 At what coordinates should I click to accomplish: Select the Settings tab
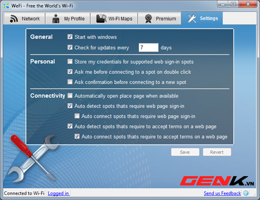pyautogui.click(x=202, y=18)
